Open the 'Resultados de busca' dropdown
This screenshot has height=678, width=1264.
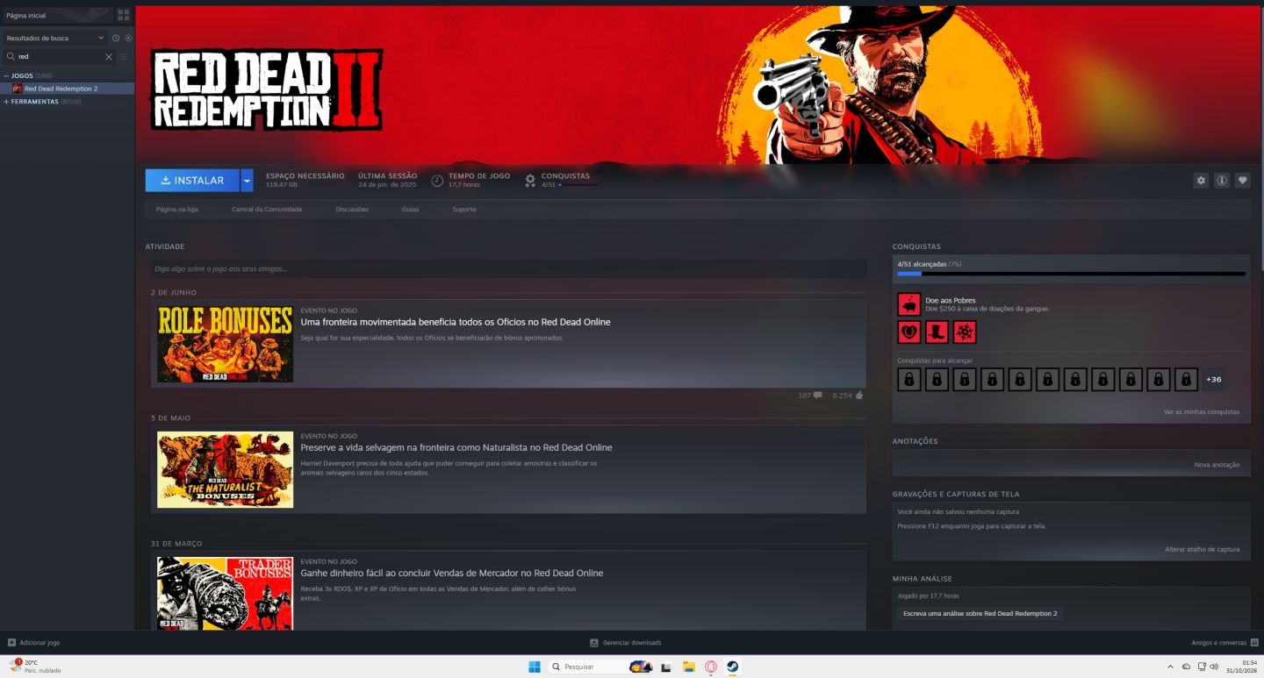54,38
